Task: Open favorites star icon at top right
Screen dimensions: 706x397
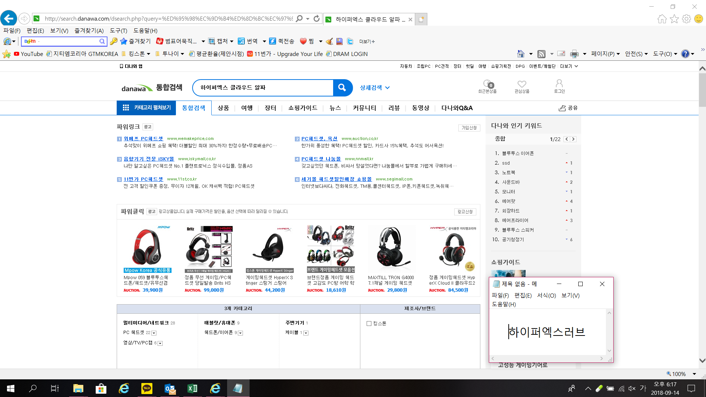Action: 674,19
